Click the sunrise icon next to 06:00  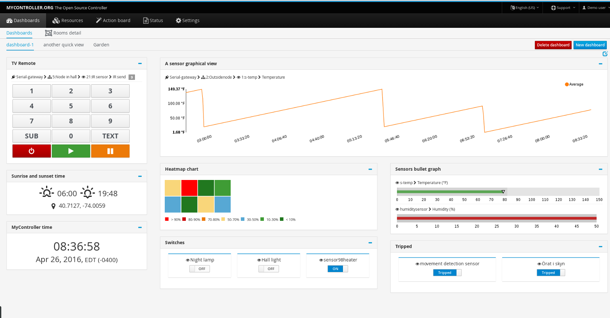(46, 193)
